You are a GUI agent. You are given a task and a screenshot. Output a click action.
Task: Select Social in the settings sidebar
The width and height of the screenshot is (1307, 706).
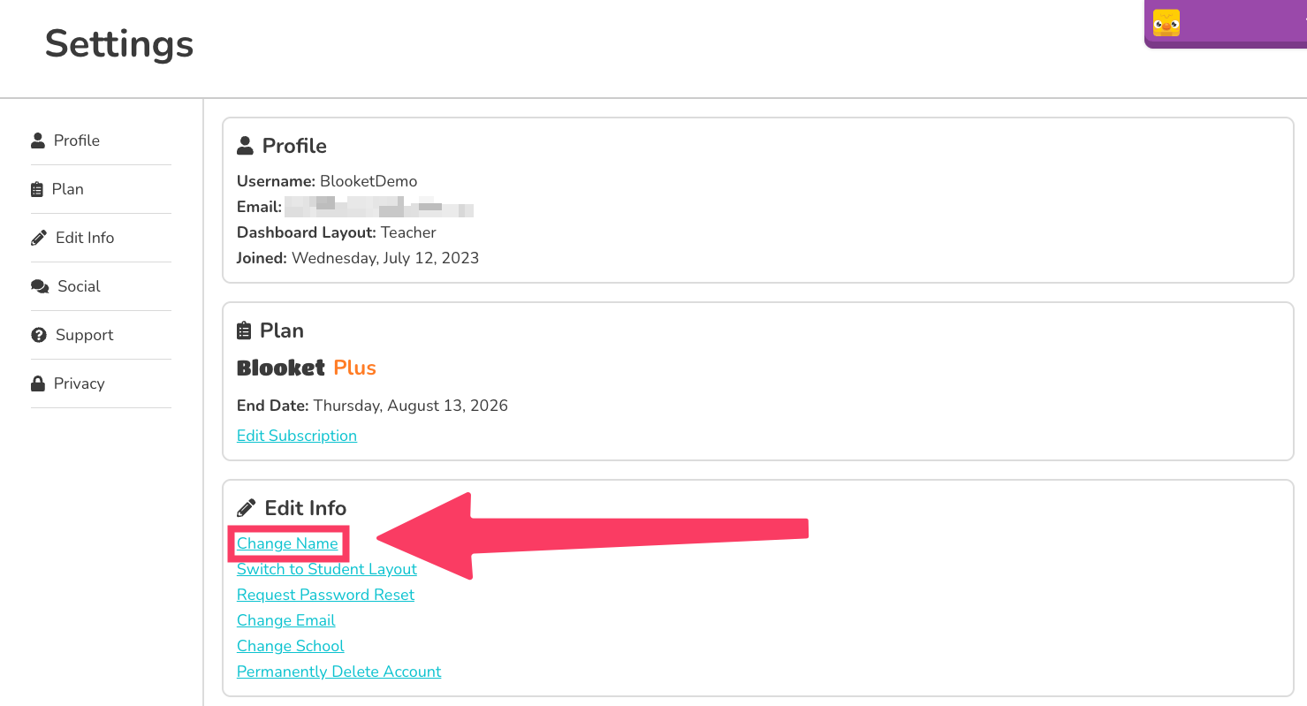(79, 286)
